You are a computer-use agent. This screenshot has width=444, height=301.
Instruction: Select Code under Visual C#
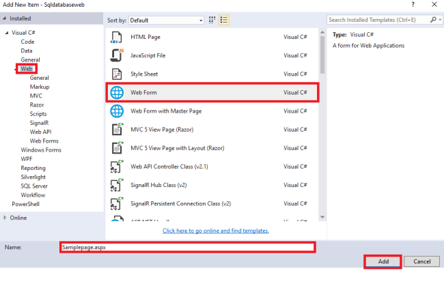(x=27, y=42)
